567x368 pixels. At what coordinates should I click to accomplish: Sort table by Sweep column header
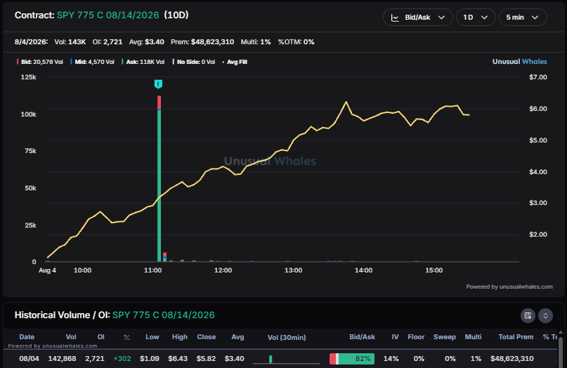point(445,337)
